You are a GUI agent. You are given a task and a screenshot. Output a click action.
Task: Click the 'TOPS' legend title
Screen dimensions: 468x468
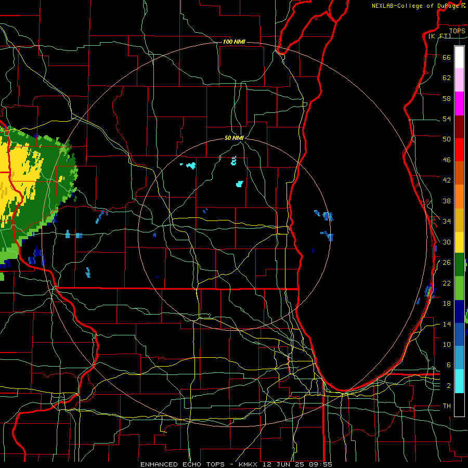(x=457, y=31)
